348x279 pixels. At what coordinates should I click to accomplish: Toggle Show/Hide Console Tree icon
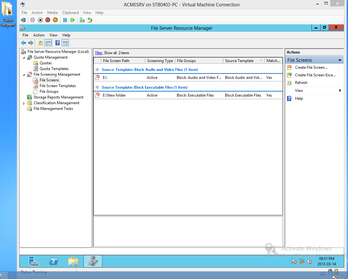(x=48, y=43)
